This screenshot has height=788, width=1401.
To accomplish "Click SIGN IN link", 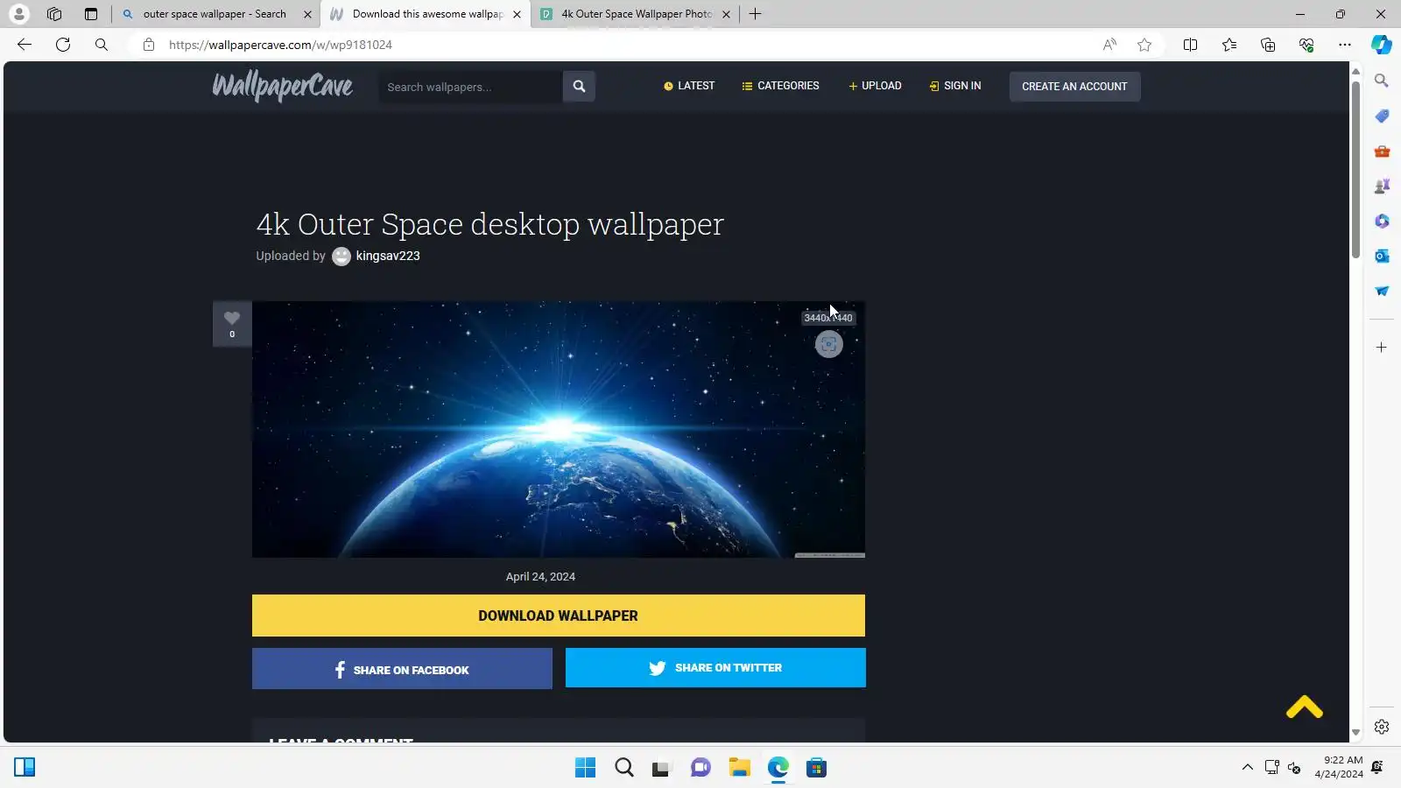I will click(955, 86).
